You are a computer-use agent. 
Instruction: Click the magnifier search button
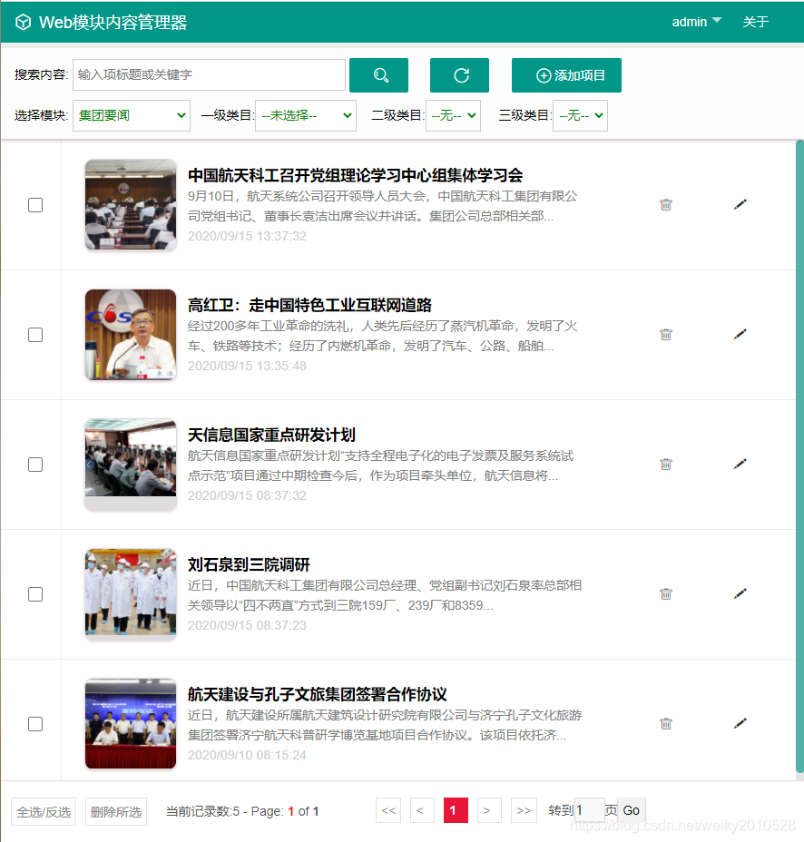click(x=378, y=75)
